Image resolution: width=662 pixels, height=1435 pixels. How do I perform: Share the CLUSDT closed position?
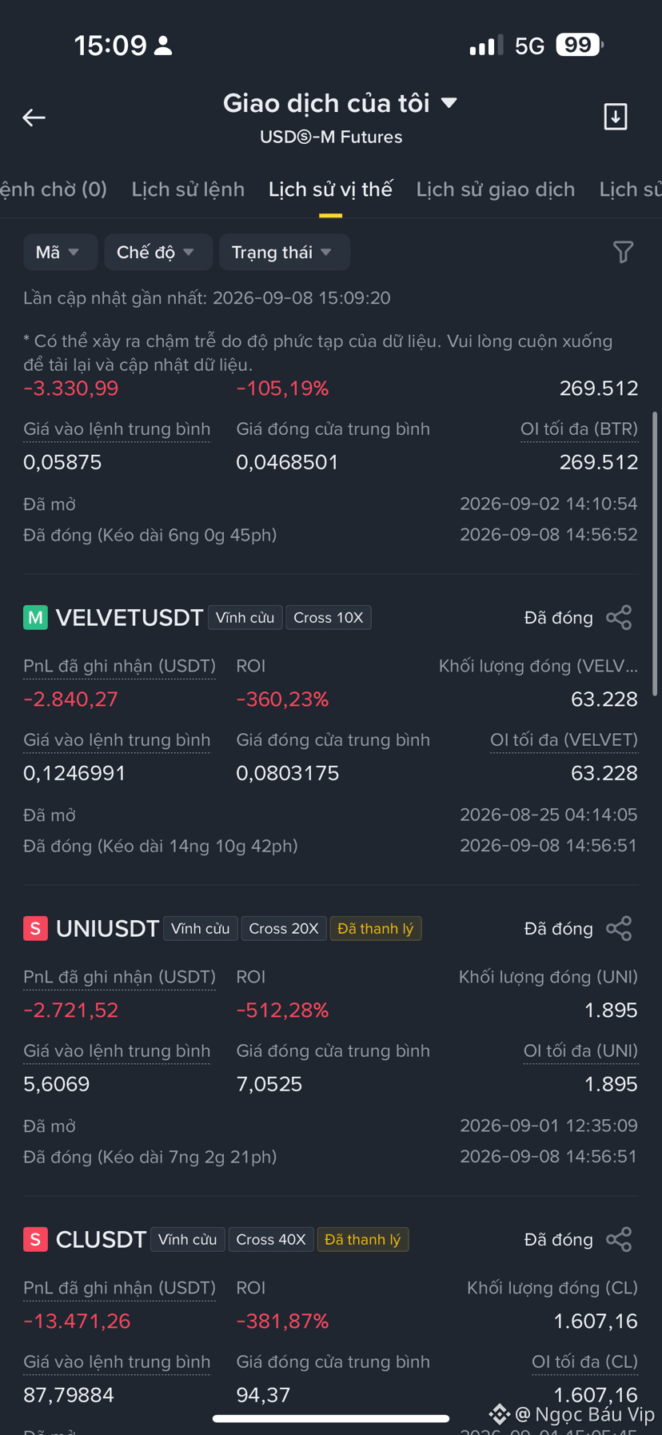pos(619,1240)
